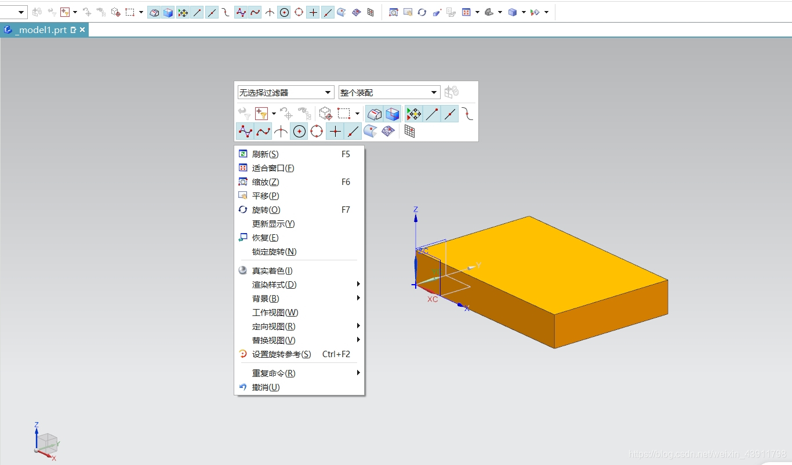
Task: Toggle End Point snap in floating selection bar
Action: click(432, 114)
